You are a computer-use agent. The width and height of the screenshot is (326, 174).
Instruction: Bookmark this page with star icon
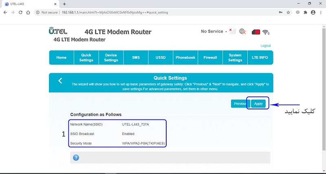tap(288, 13)
